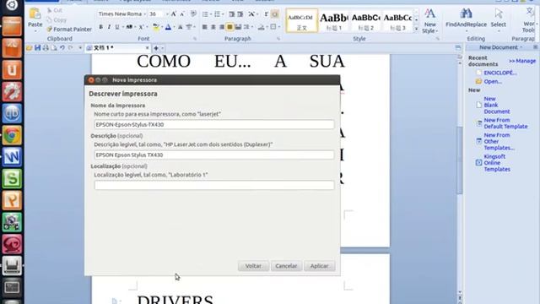Screen dimensions: 540x304
Task: Toggle Bold formatting in Font group
Action: coord(101,27)
